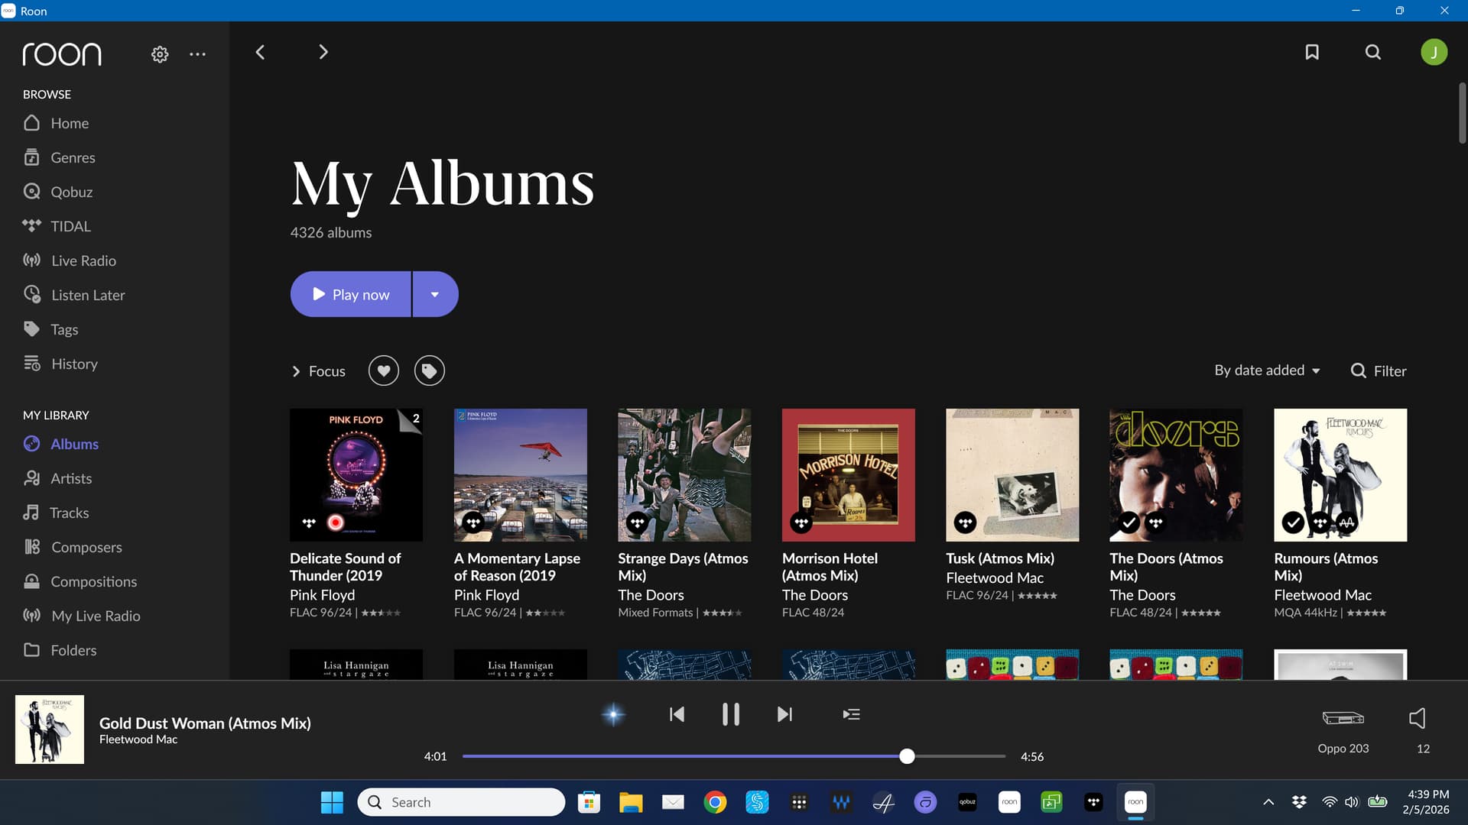Image resolution: width=1468 pixels, height=825 pixels.
Task: Click the Play now button
Action: 351,294
